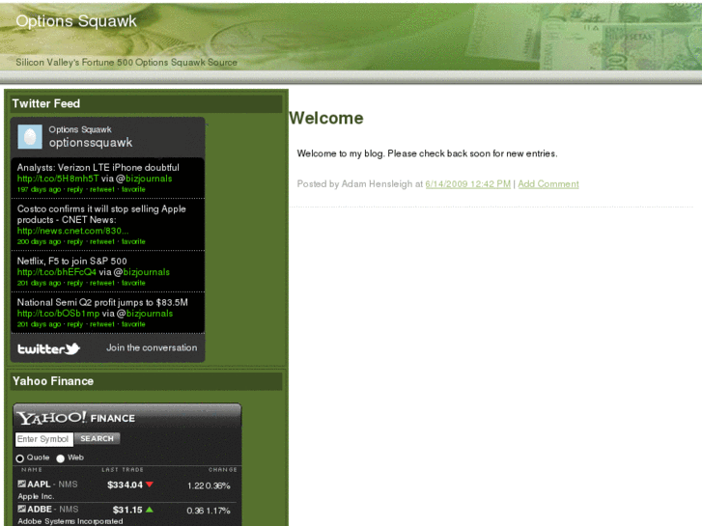Favorite the National Semi Q2 profit tweet
The height and width of the screenshot is (526, 702).
(x=133, y=324)
